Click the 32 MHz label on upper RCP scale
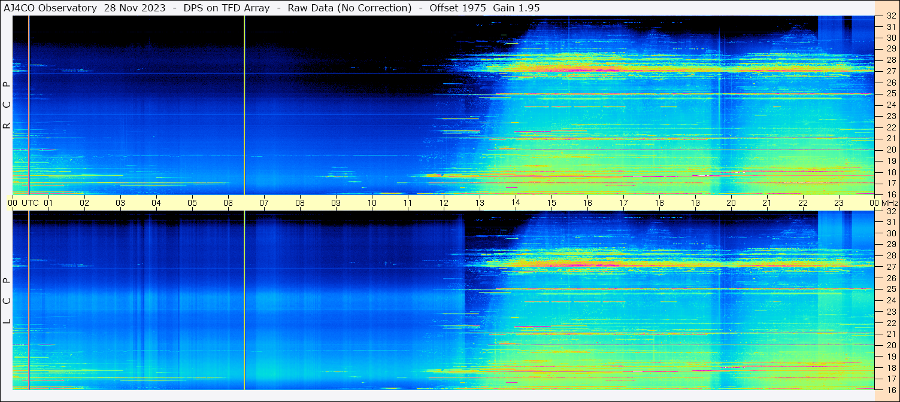Viewport: 900px width, 402px height. [x=891, y=16]
